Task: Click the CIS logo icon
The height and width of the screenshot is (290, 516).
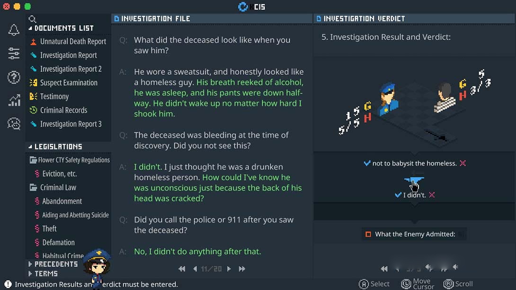Action: pos(243,7)
